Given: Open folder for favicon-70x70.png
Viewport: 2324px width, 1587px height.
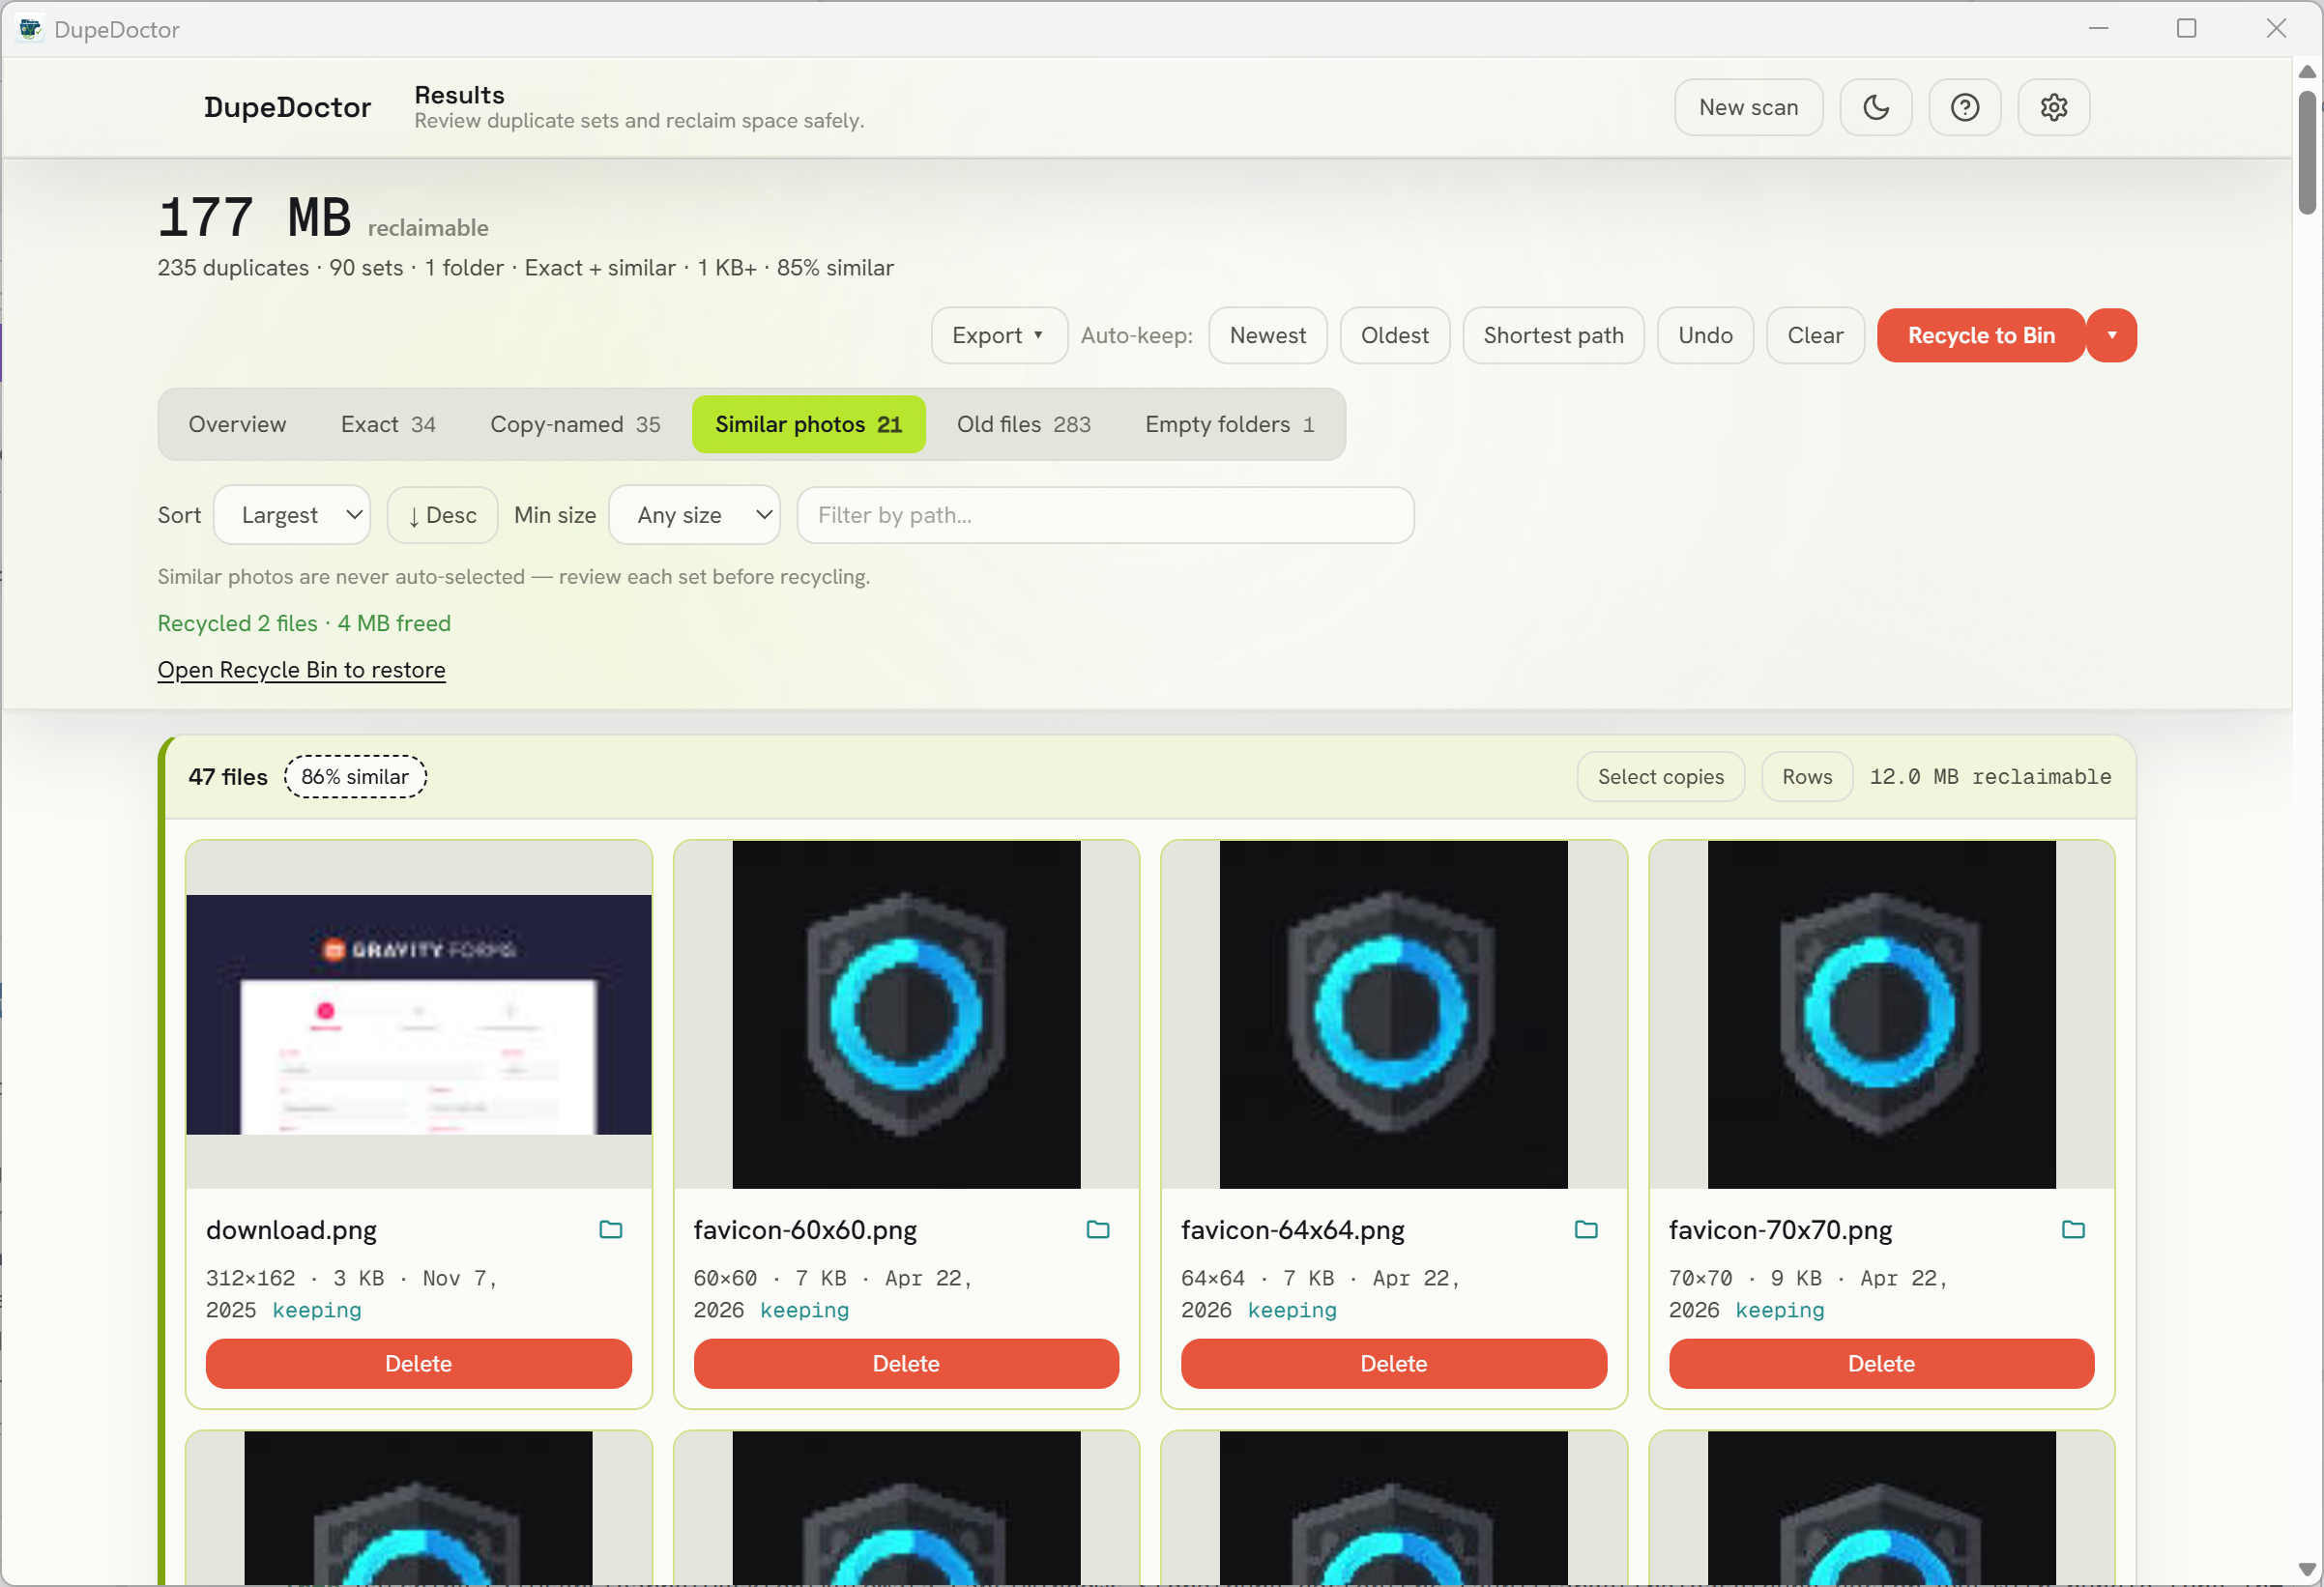Looking at the screenshot, I should pyautogui.click(x=2073, y=1229).
